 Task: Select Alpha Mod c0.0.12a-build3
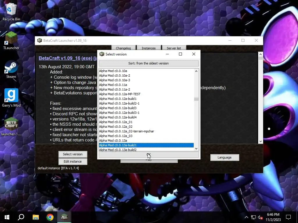[x=146, y=108]
